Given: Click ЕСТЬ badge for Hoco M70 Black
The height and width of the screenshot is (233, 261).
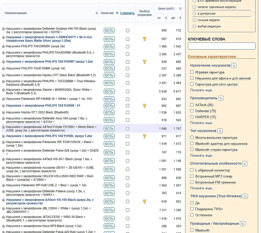Looking at the screenshot, I should click(x=109, y=226).
